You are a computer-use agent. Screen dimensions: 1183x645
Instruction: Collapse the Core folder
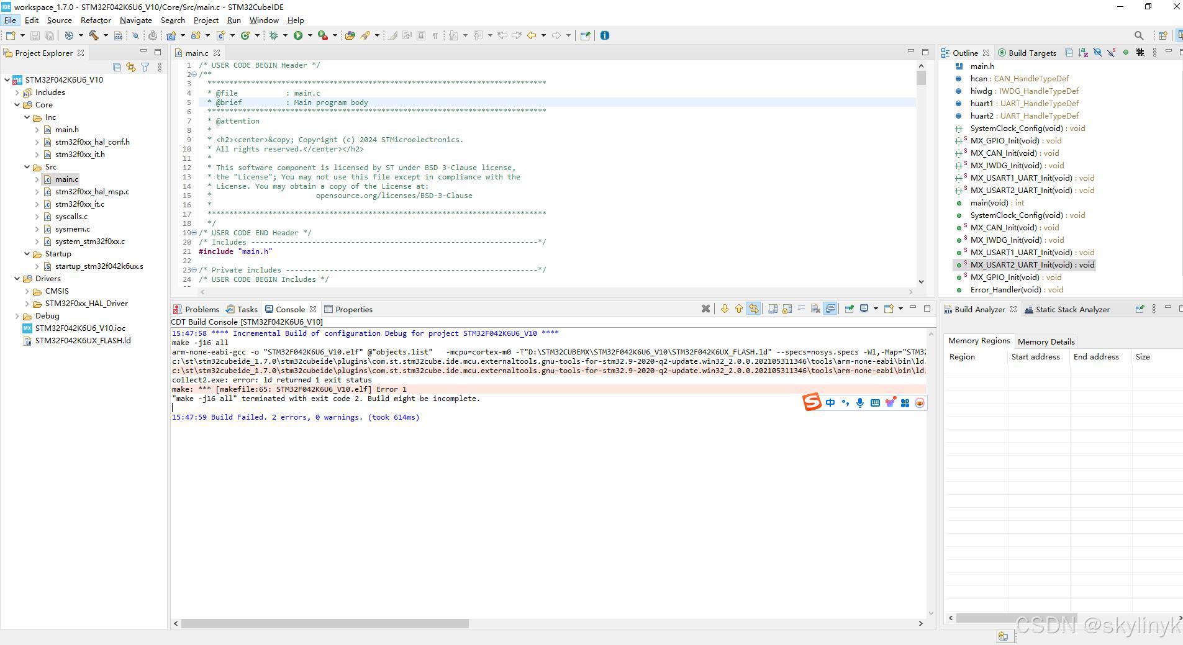(x=17, y=104)
